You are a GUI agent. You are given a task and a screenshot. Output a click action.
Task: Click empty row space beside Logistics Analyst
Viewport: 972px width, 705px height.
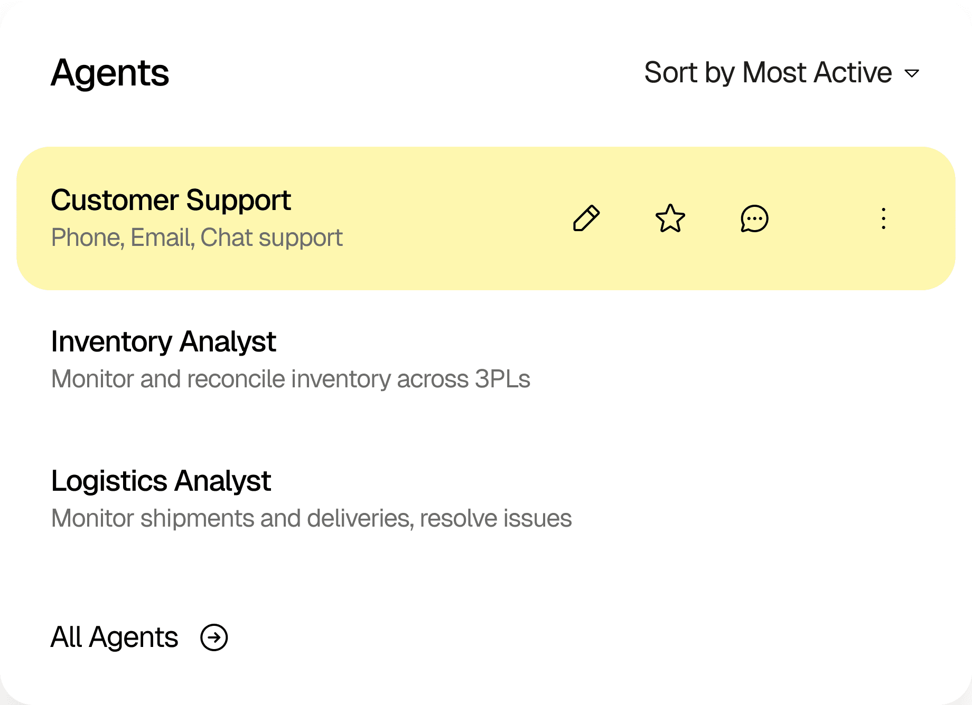[766, 499]
